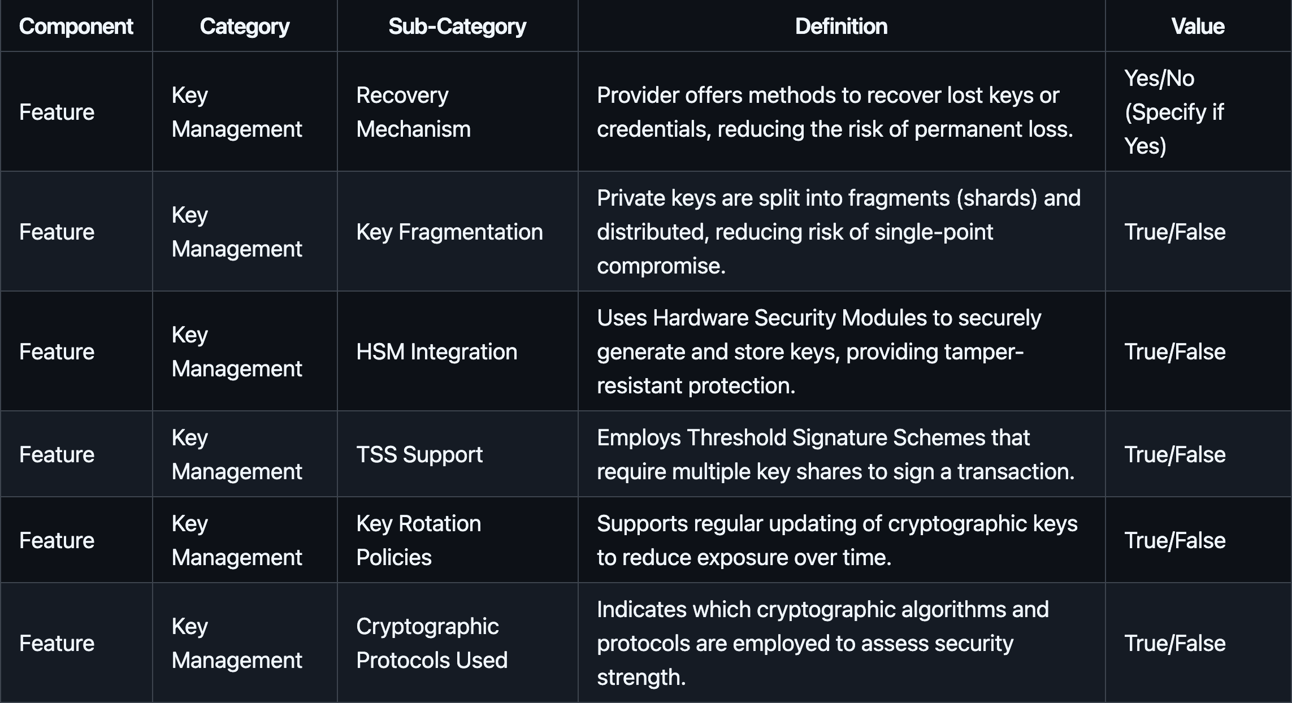The image size is (1292, 703).
Task: Click the HSM Integration cell
Action: coord(436,351)
